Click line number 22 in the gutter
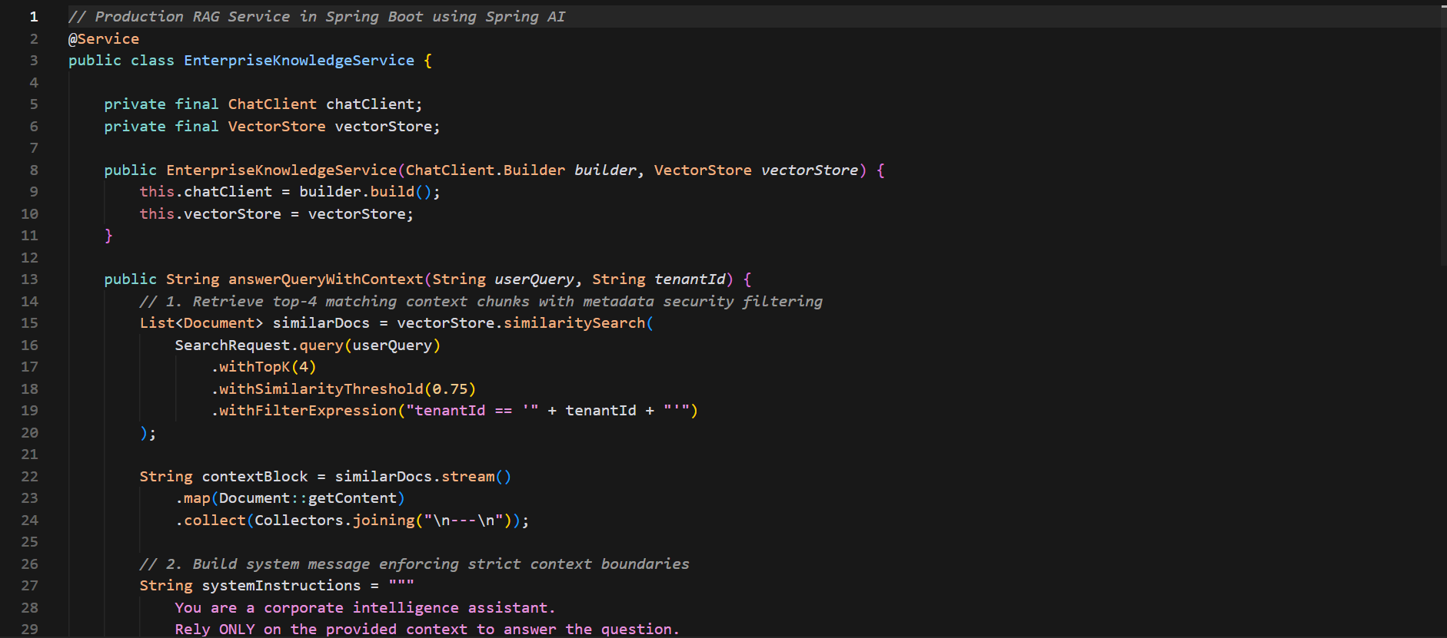 [x=30, y=477]
